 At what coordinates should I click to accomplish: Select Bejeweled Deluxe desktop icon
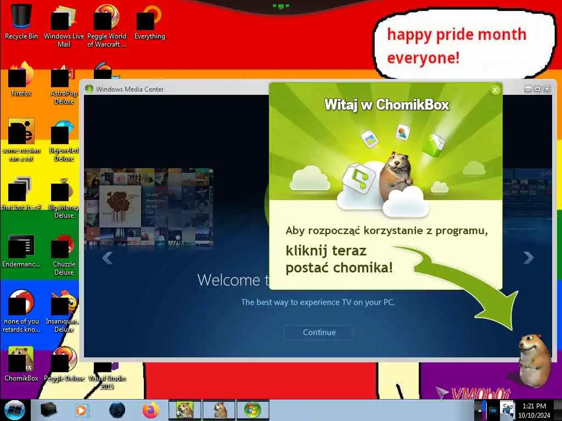coord(64,140)
